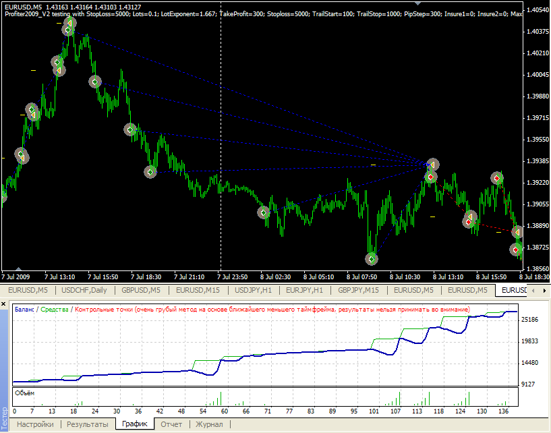Click the red marker where blue lines converge
Screen dimensions: 551x433
(430, 177)
